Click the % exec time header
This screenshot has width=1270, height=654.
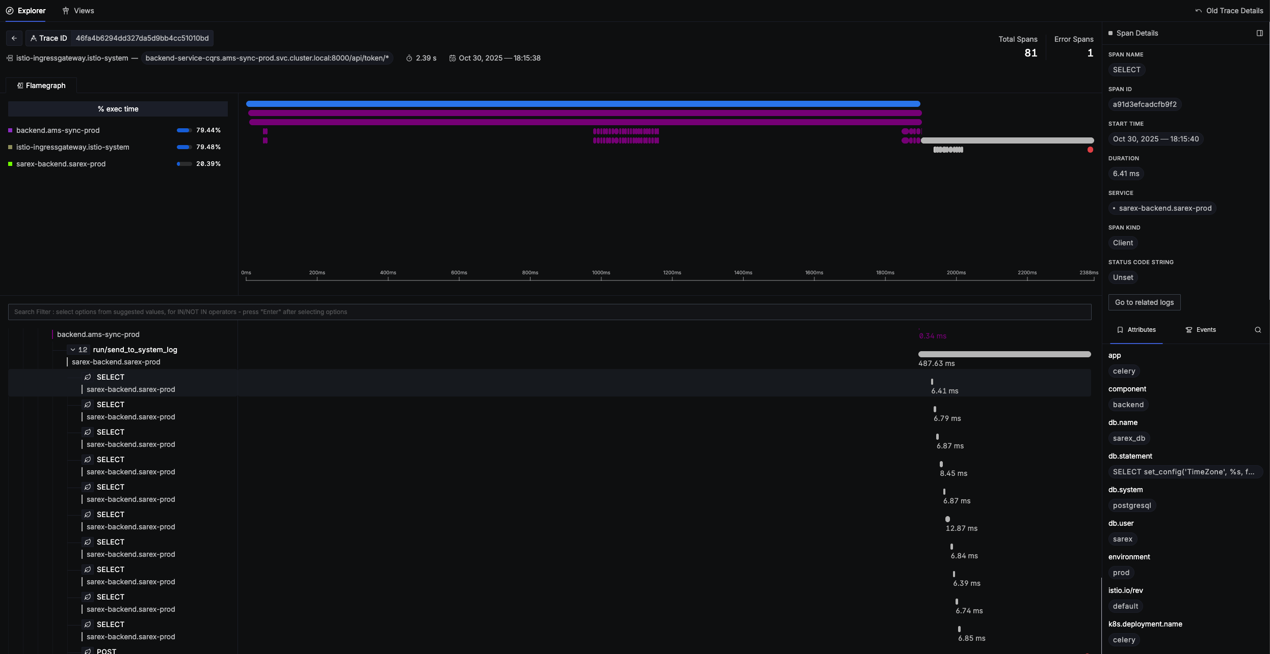pyautogui.click(x=118, y=109)
